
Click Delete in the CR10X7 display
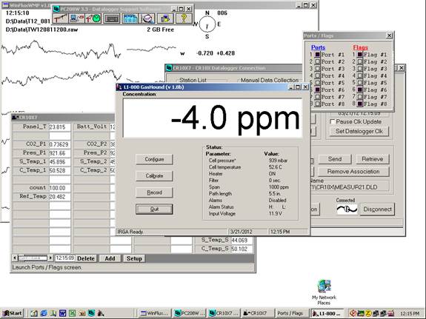tap(86, 258)
